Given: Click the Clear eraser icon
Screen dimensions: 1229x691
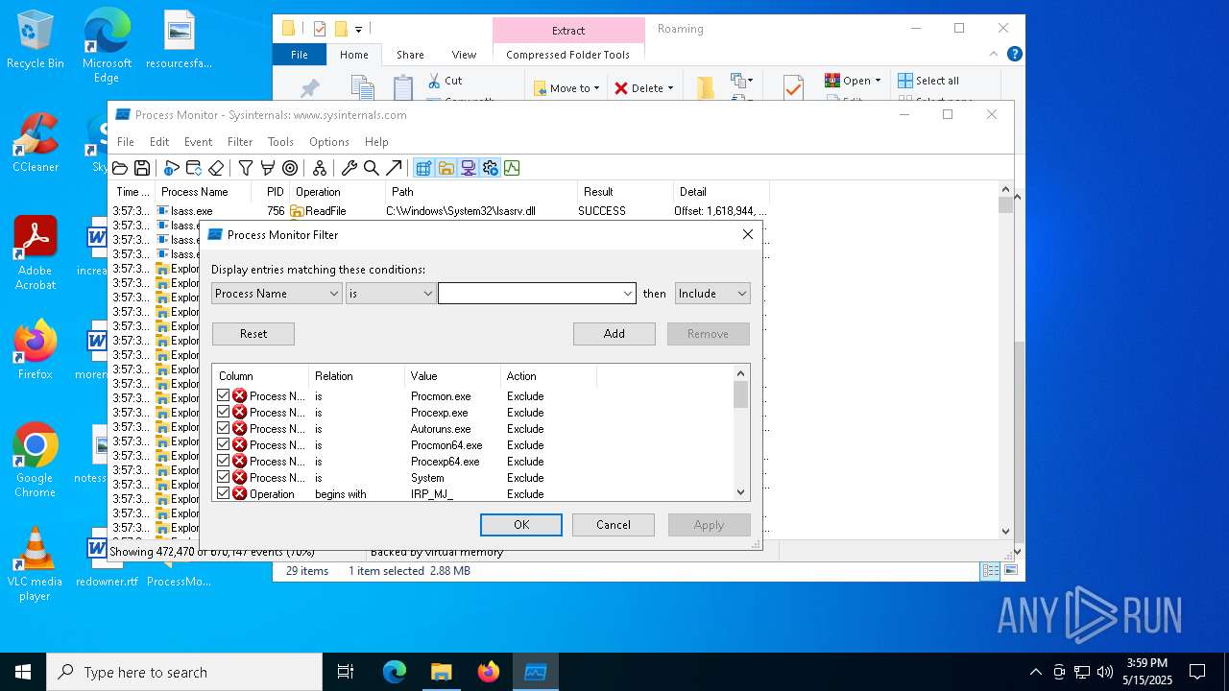Looking at the screenshot, I should (x=216, y=168).
